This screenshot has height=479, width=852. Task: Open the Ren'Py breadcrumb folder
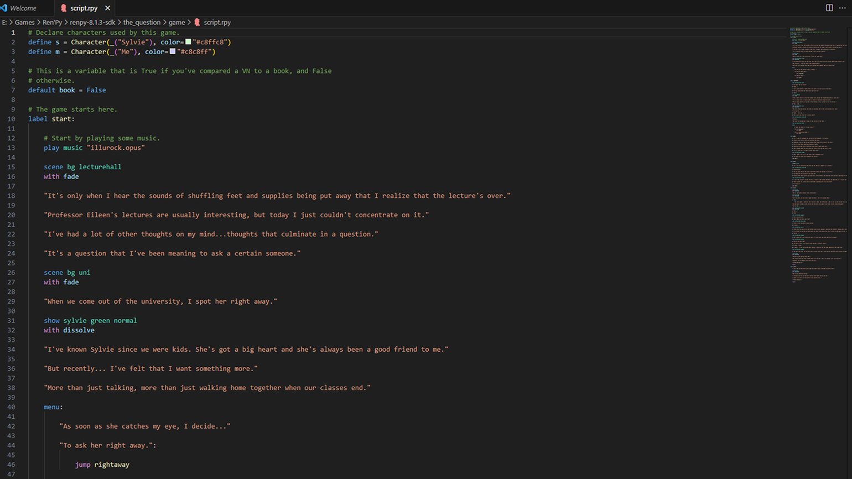(52, 23)
